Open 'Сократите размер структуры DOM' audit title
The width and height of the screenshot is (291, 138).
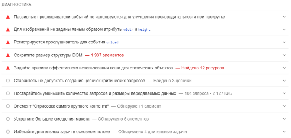[x=48, y=55]
